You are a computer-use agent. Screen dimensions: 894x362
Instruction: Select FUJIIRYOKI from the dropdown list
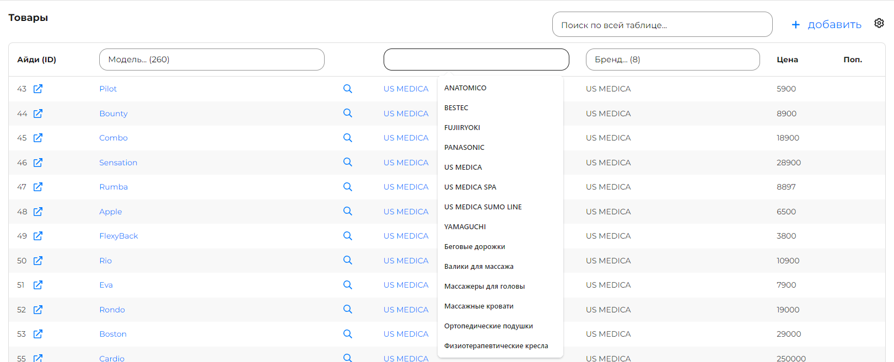(x=500, y=128)
